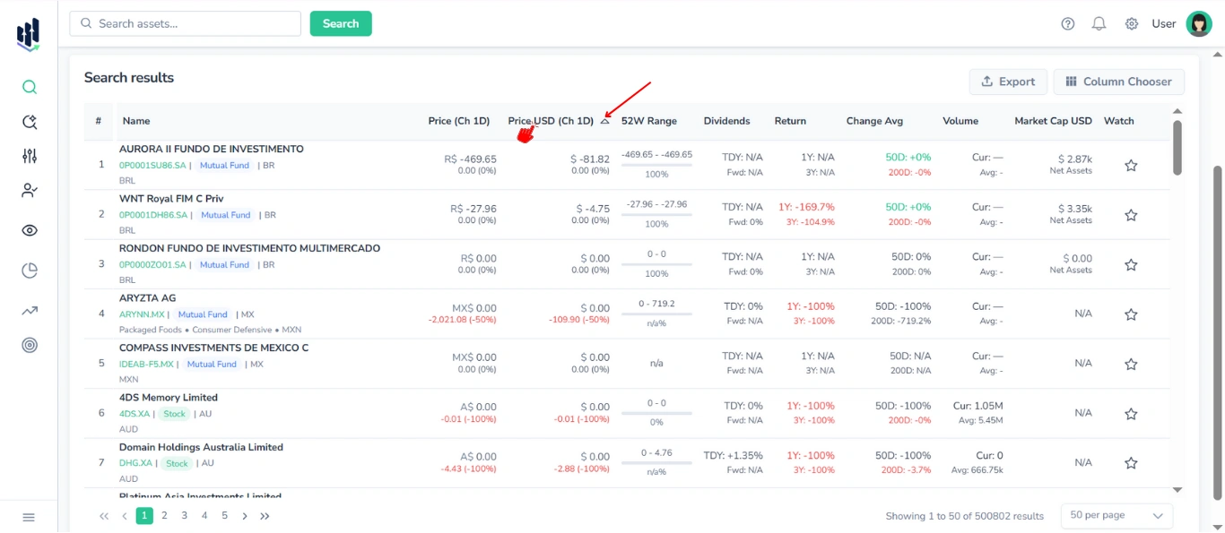
Task: Open the filters sliders icon in sidebar
Action: pos(29,155)
